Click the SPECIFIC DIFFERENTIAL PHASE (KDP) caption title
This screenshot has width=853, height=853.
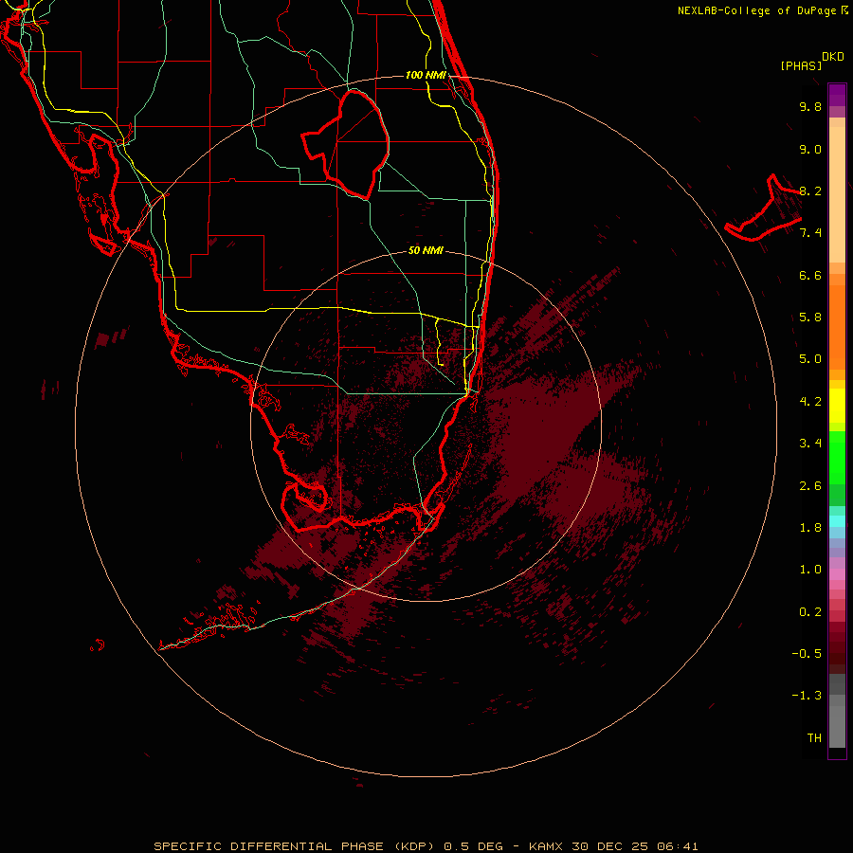pos(296,846)
